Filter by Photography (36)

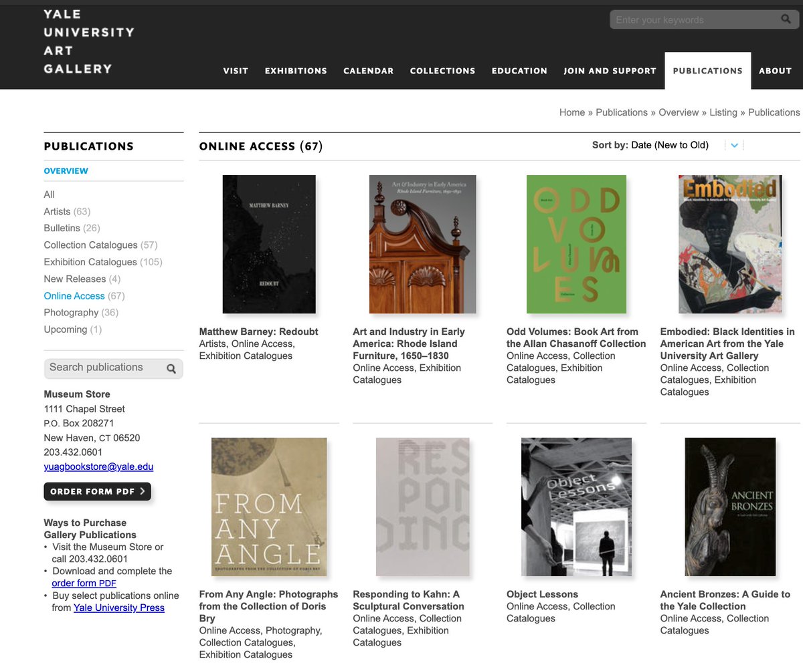[x=81, y=313]
